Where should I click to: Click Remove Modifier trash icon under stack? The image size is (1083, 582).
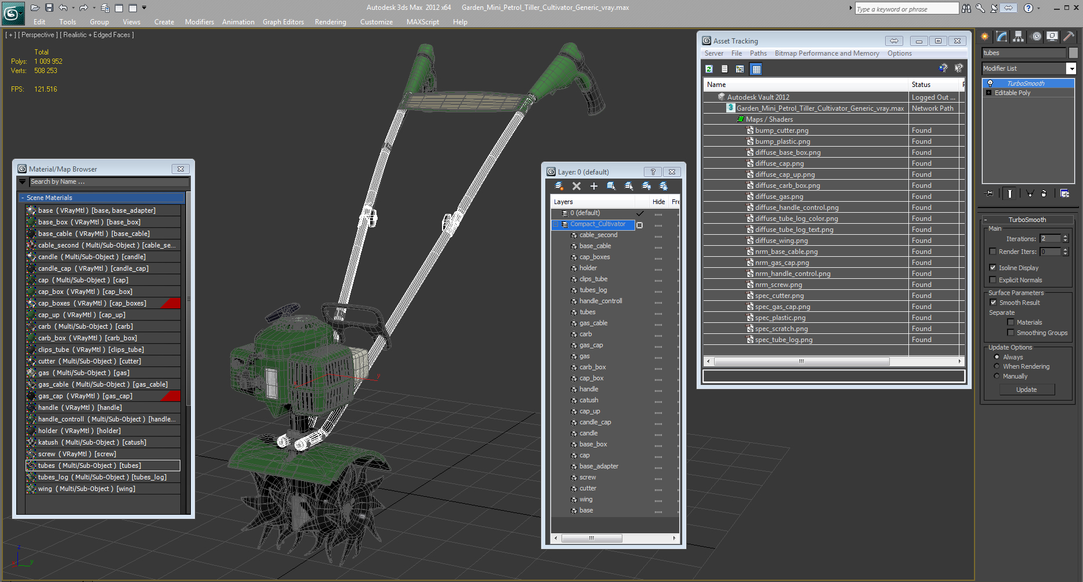coord(1044,194)
